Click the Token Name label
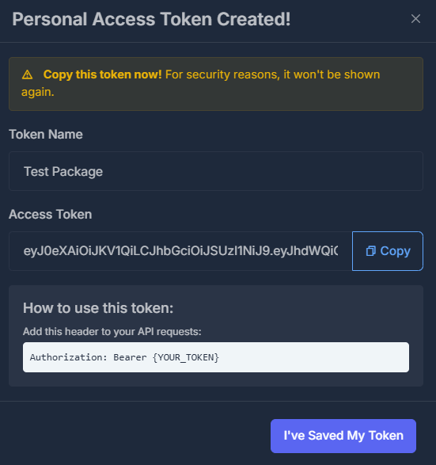This screenshot has height=465, width=436. tap(46, 135)
